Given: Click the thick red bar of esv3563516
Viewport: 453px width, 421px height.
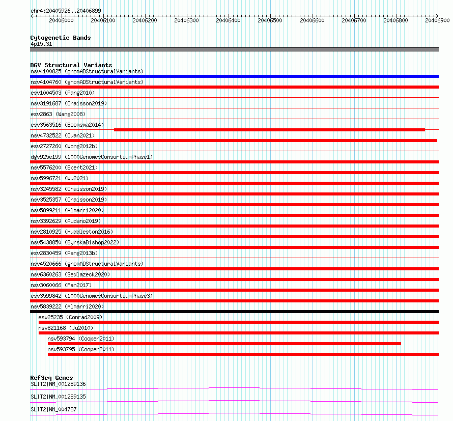Looking at the screenshot, I should click(270, 130).
